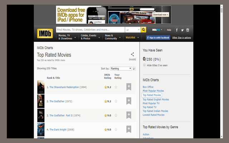Screen dimensions: 229x143
Task: Add The Shawshank Redemption to Watchlist
Action: [x=129, y=87]
